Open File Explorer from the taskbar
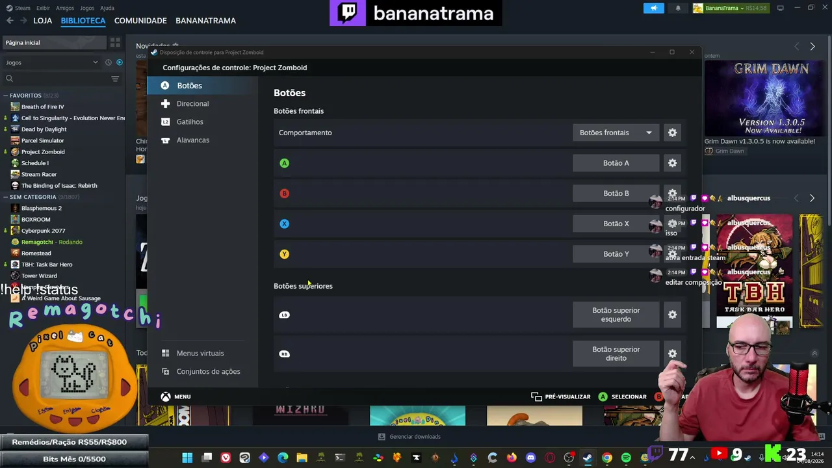 point(302,458)
